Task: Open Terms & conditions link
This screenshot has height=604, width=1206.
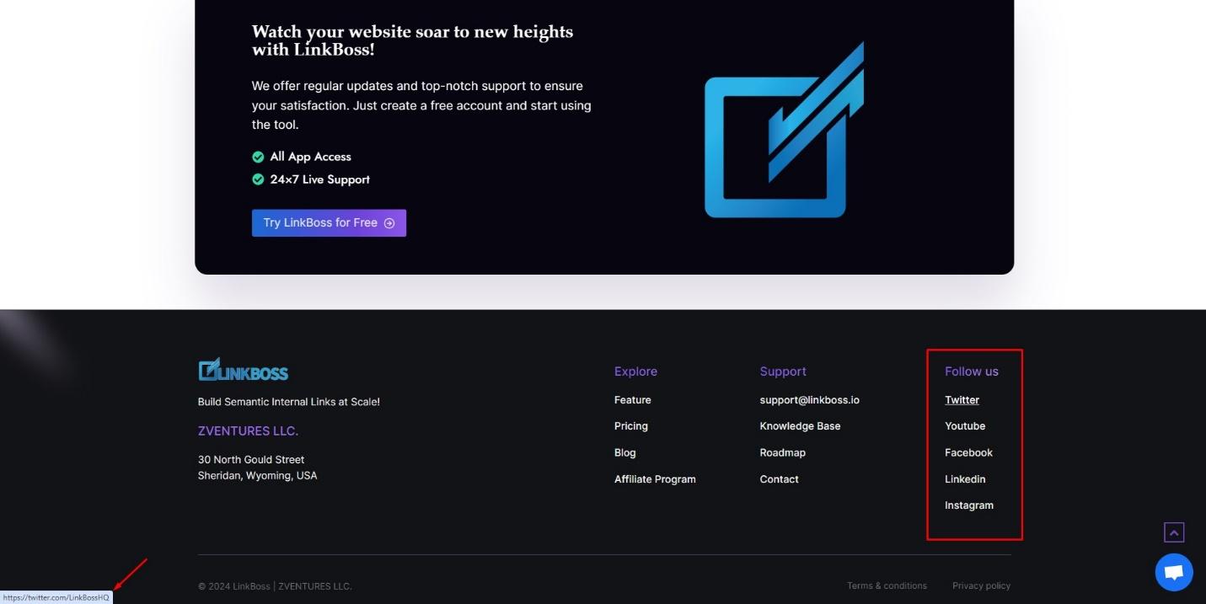Action: click(887, 585)
